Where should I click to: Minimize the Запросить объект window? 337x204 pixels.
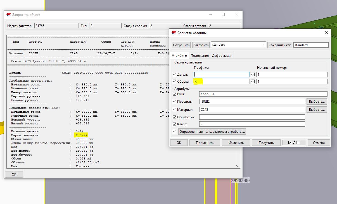[x=210, y=15]
